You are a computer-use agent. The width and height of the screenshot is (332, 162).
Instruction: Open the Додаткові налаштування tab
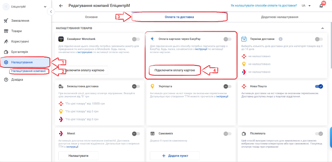(280, 17)
